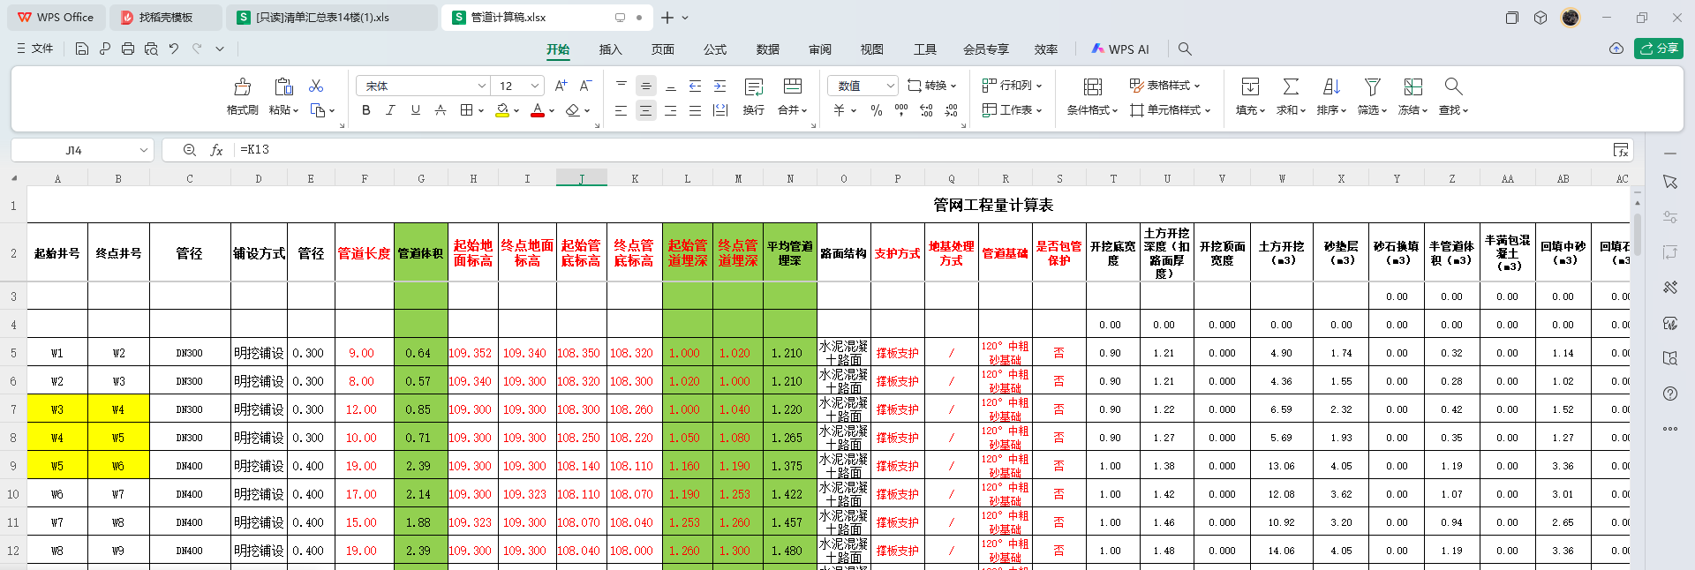Click the decrease decimal places icon
The image size is (1695, 570).
[x=951, y=110]
